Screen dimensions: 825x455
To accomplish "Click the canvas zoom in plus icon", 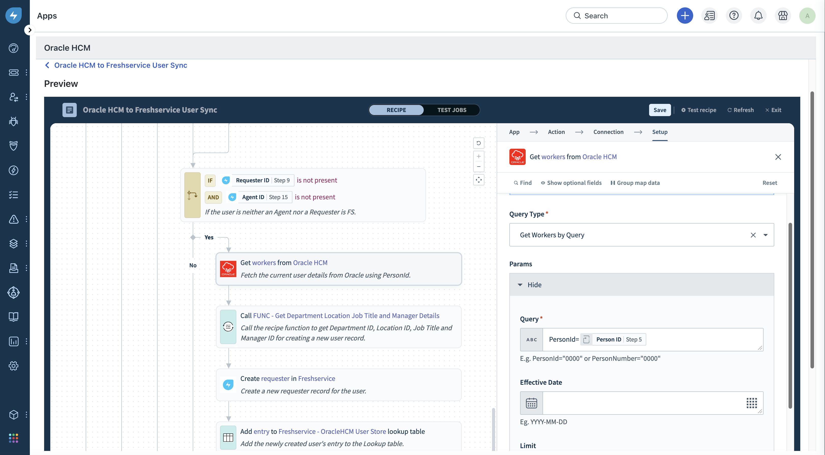I will (x=479, y=156).
